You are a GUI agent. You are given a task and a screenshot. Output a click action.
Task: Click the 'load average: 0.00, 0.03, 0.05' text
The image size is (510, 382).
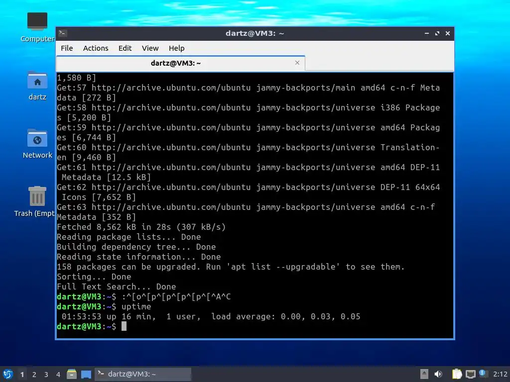[x=285, y=317]
